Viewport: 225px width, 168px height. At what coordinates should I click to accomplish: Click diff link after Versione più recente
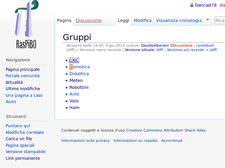[x=213, y=50]
